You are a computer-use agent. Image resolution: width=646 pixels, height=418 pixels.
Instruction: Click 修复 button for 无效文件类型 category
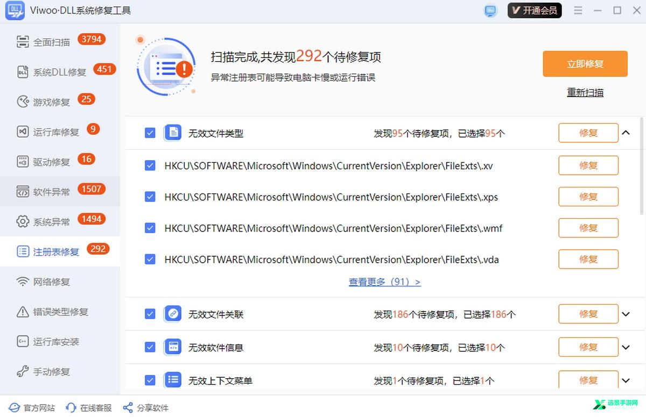pyautogui.click(x=588, y=133)
